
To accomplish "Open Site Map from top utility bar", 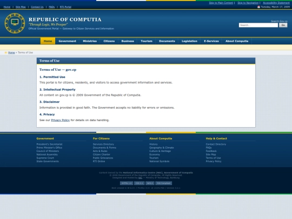I will (21, 7).
